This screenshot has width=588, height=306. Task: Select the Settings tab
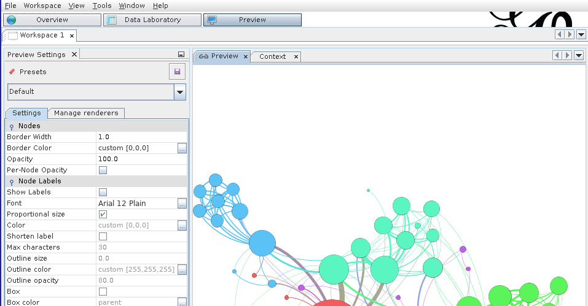click(26, 113)
